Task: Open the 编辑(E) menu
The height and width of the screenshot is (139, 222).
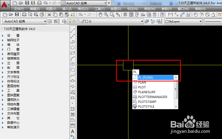Action: pos(35,9)
